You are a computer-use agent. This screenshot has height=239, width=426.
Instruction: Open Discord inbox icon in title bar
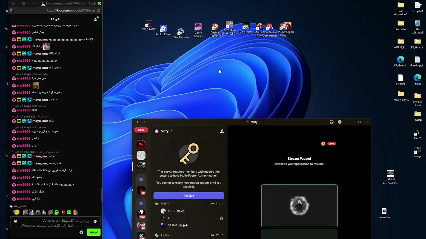click(x=331, y=122)
